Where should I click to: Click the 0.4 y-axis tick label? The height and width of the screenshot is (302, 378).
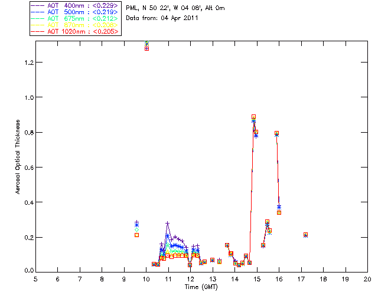pos(29,202)
